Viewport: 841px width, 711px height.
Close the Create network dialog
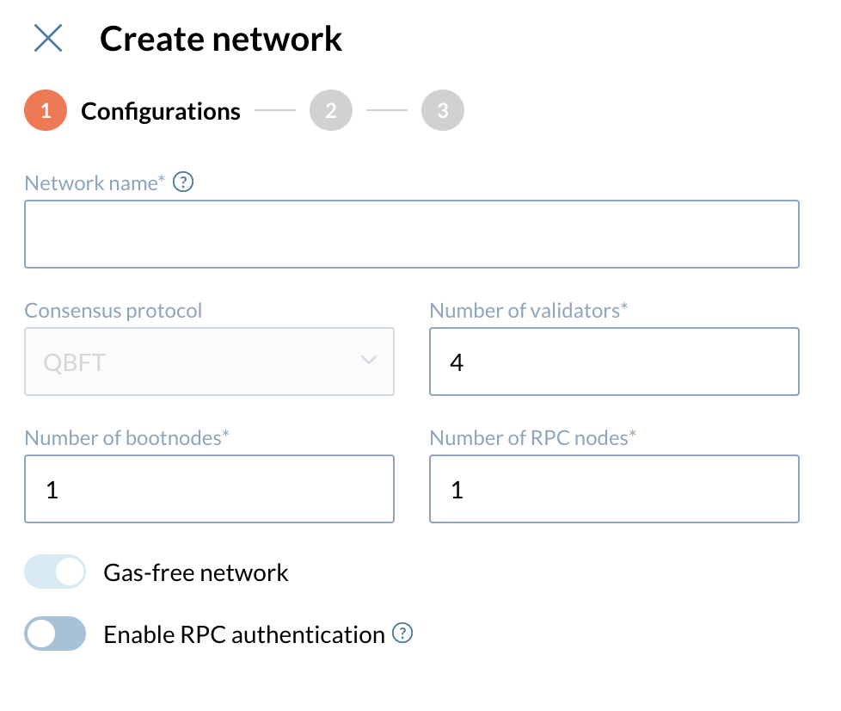(x=48, y=38)
